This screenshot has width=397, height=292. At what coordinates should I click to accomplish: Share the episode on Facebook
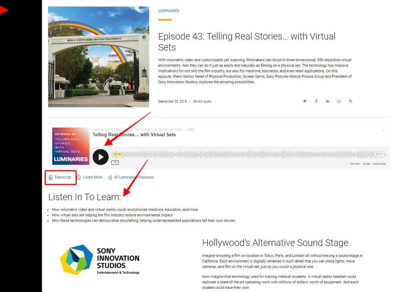316,101
